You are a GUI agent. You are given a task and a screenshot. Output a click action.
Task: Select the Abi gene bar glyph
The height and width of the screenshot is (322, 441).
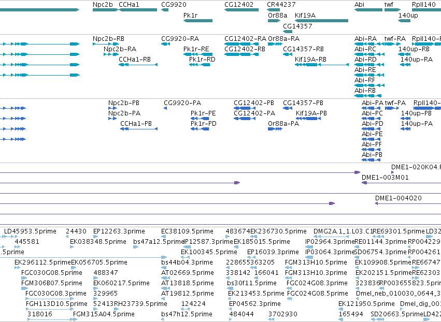pos(368,10)
